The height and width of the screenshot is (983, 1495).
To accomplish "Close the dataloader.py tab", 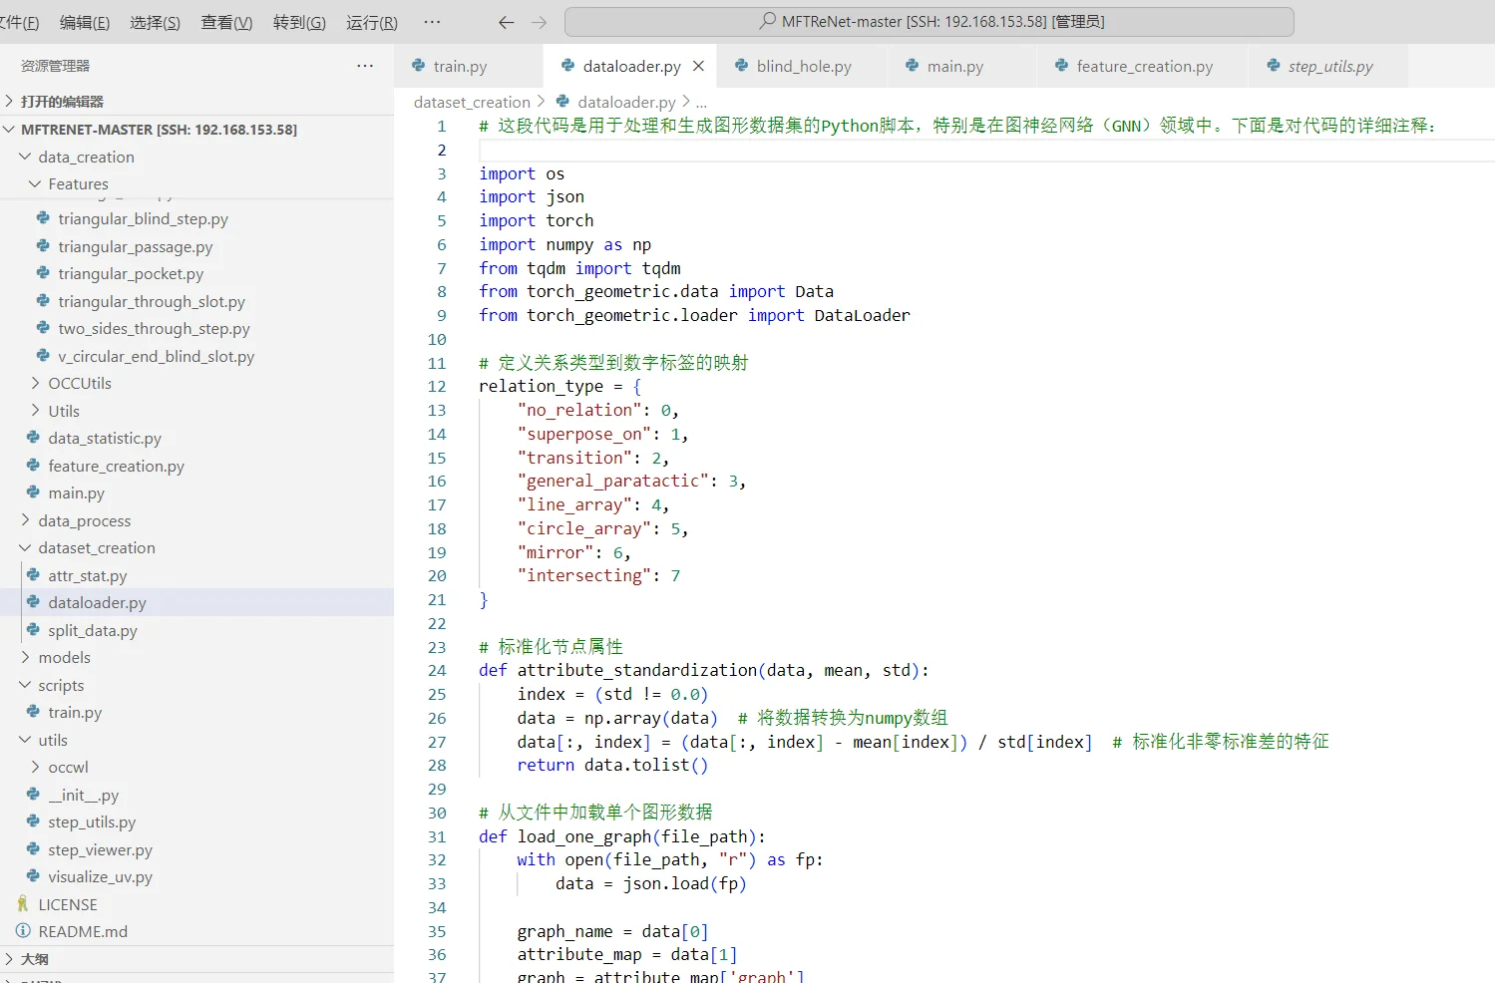I will [x=698, y=66].
